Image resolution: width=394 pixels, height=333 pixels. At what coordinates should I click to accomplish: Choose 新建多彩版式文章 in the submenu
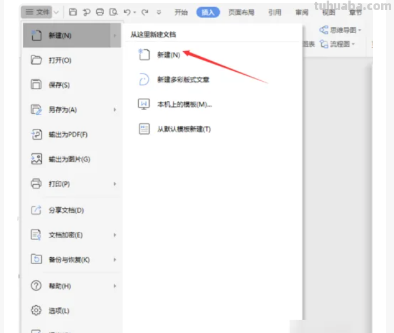point(183,80)
